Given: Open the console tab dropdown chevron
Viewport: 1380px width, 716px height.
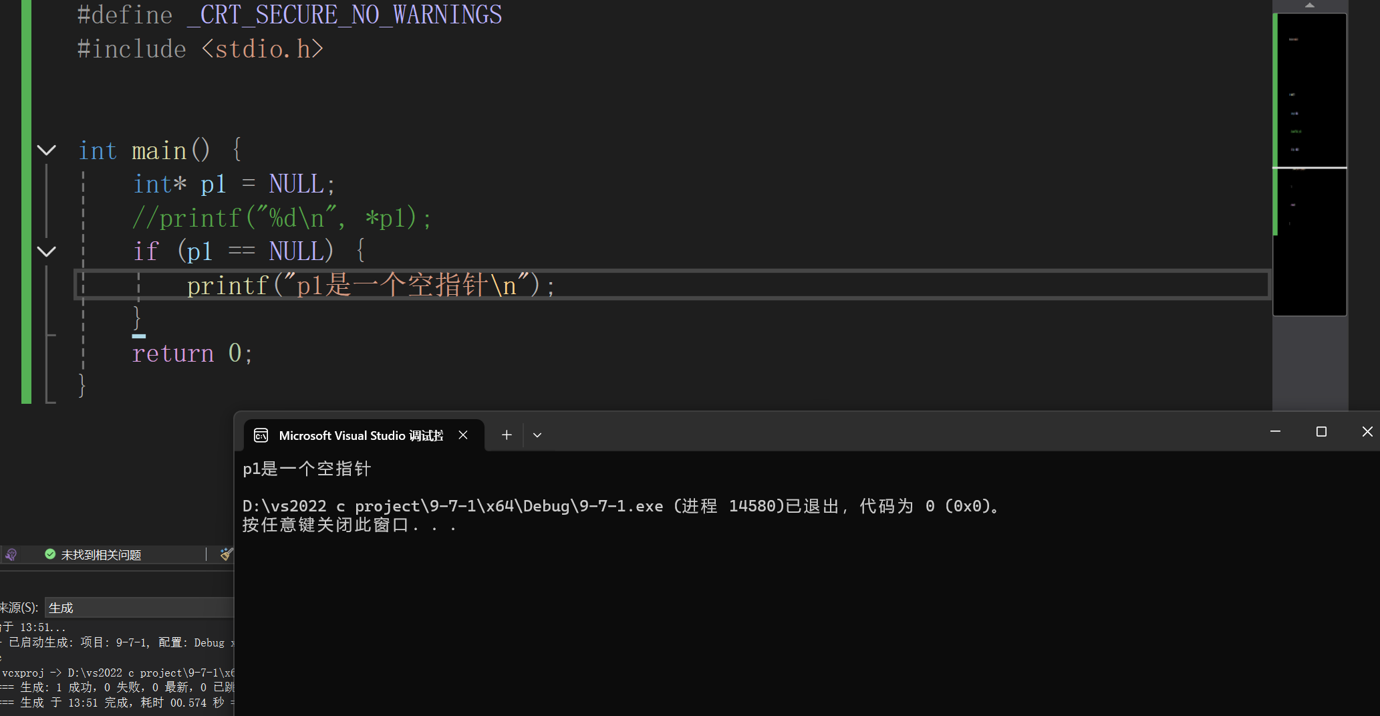Looking at the screenshot, I should 537,435.
